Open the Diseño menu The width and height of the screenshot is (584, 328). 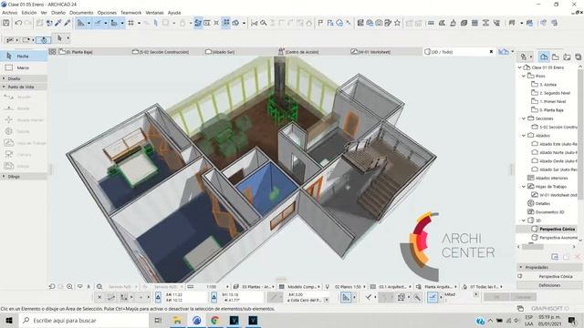click(58, 13)
